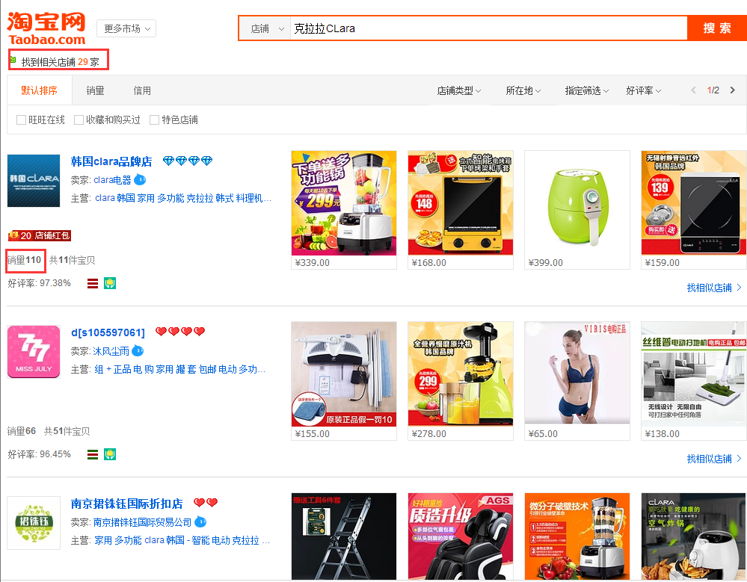Open seller 南京珺铢钰国际贸易公司 link
747x582 pixels.
pos(142,522)
